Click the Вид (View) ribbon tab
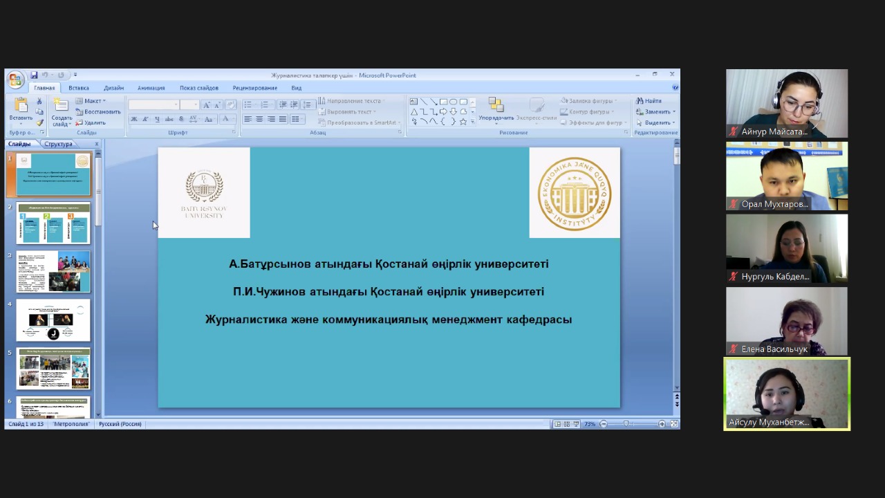 tap(296, 88)
